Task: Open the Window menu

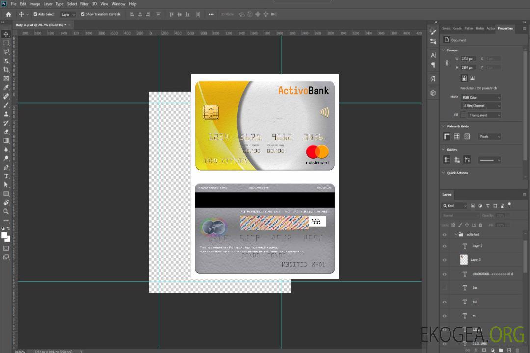Action: pos(118,4)
